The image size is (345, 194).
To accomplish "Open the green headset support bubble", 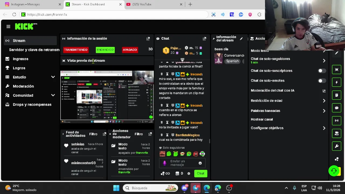I will pos(334,171).
